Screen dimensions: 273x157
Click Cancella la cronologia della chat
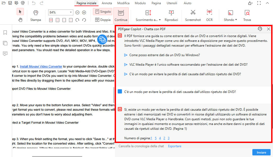point(141,146)
